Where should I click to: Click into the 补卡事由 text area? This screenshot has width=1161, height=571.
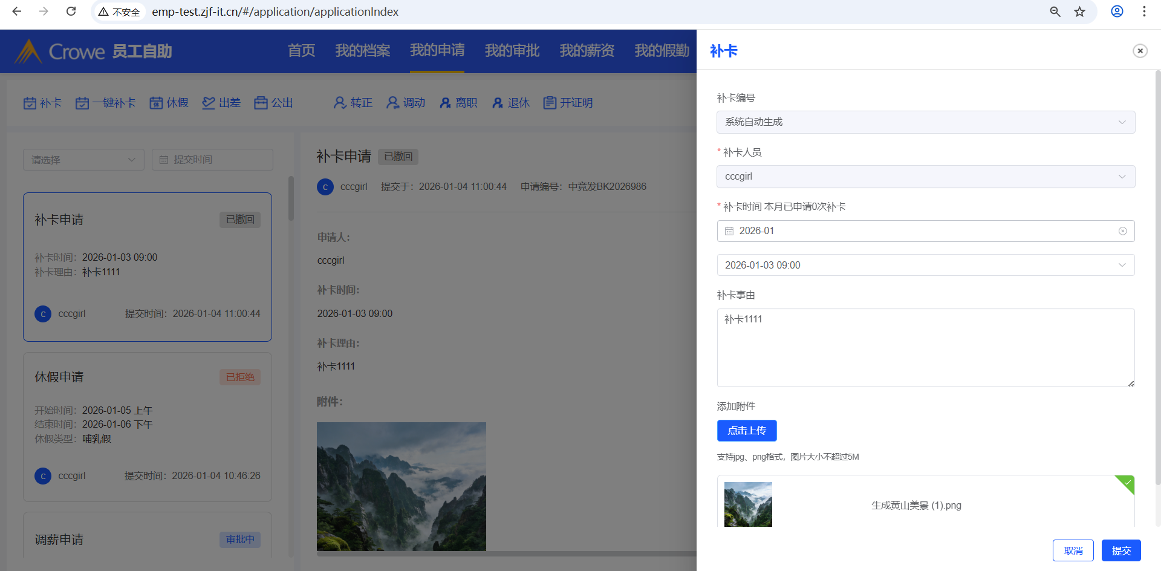tap(925, 348)
